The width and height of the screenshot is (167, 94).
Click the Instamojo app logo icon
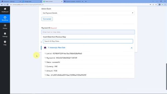pyautogui.click(x=45, y=48)
